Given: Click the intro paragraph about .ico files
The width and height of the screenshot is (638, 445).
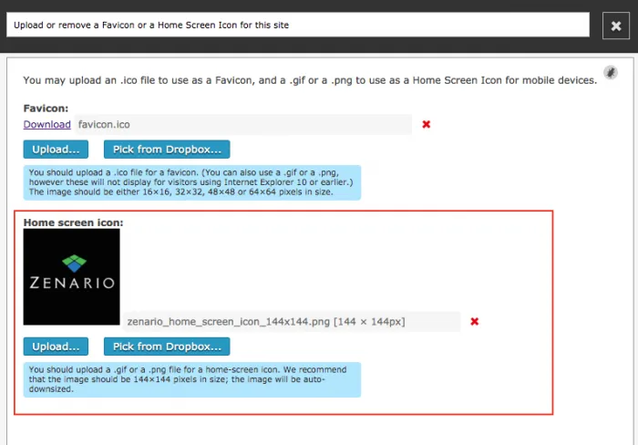Looking at the screenshot, I should click(310, 81).
